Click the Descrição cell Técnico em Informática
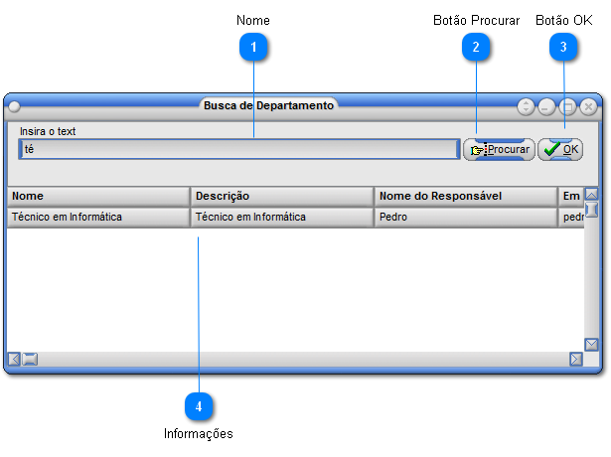611x457 pixels. 282,217
